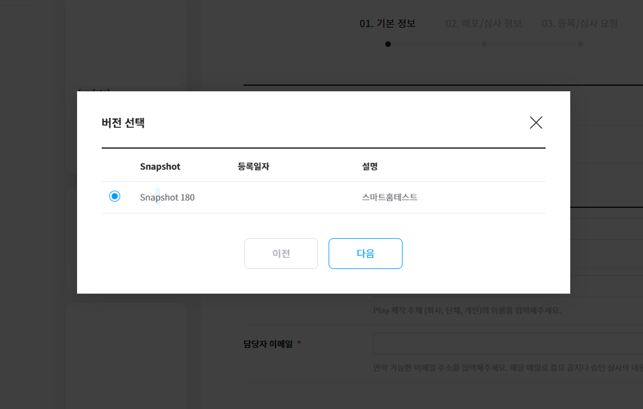Click the Play 제작 주체 helper text
643x409 pixels.
[x=467, y=310]
